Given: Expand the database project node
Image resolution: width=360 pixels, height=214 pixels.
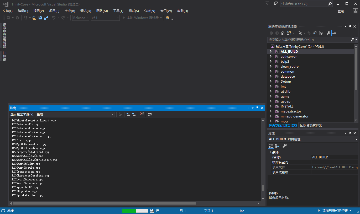Looking at the screenshot, I should click(x=271, y=77).
